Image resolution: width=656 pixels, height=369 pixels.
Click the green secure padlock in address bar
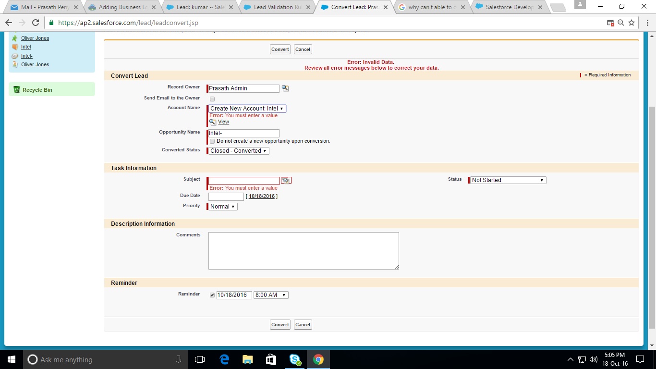(x=52, y=23)
